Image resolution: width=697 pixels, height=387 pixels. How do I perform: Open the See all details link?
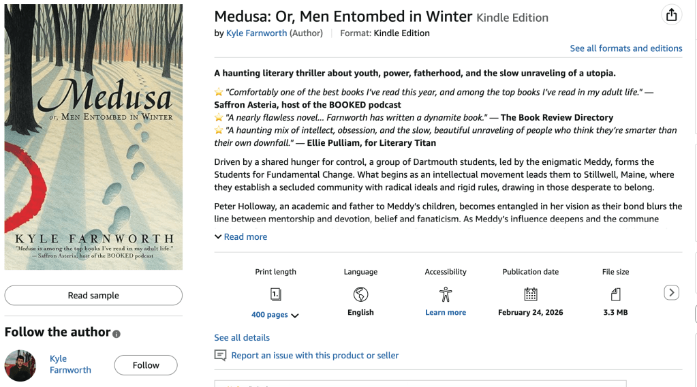[242, 337]
